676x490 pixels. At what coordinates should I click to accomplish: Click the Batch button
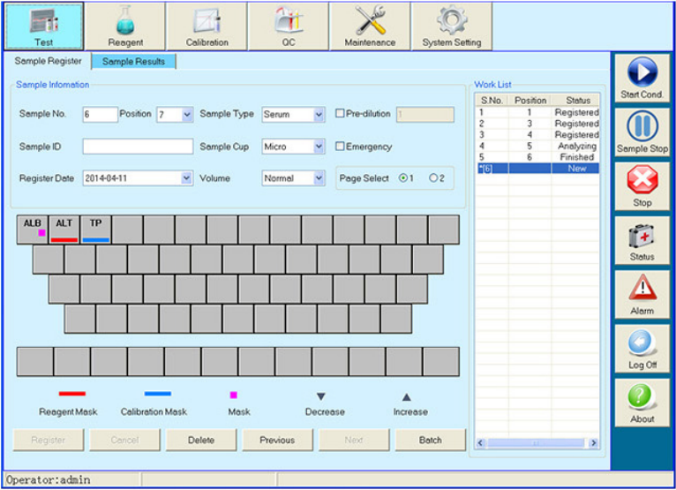coord(431,440)
